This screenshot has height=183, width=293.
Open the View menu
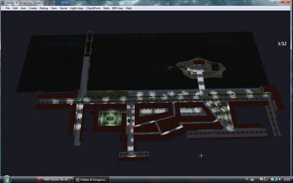(54, 8)
